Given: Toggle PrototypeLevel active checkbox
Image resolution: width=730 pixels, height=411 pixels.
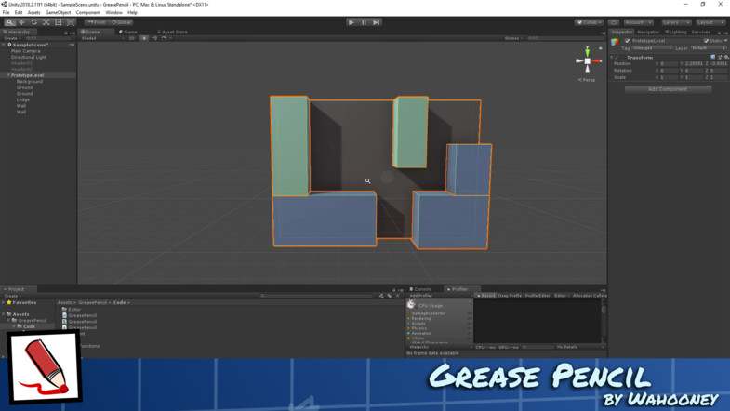Looking at the screenshot, I should tap(627, 41).
